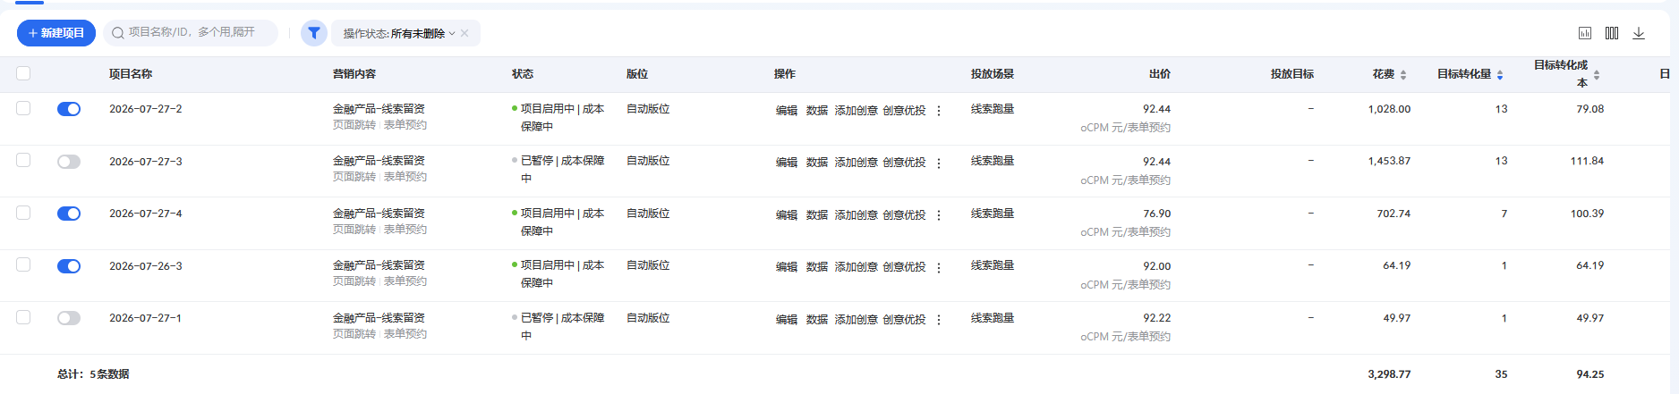The image size is (1679, 394).
Task: Click 数据 for project 2026-07-27-4
Action: (817, 215)
